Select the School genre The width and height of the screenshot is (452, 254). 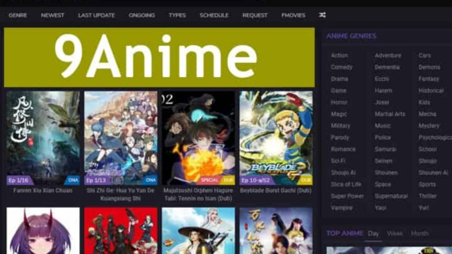(427, 149)
